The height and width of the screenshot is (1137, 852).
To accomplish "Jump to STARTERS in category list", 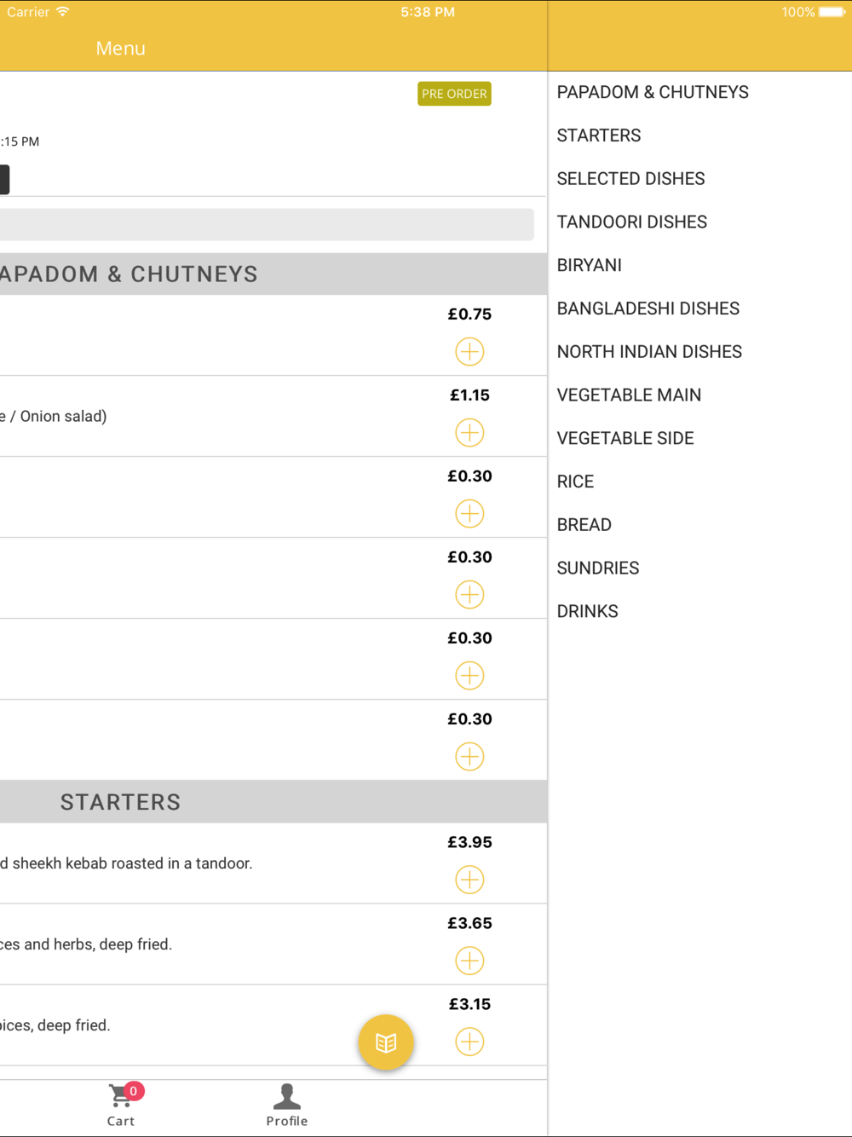I will click(599, 136).
